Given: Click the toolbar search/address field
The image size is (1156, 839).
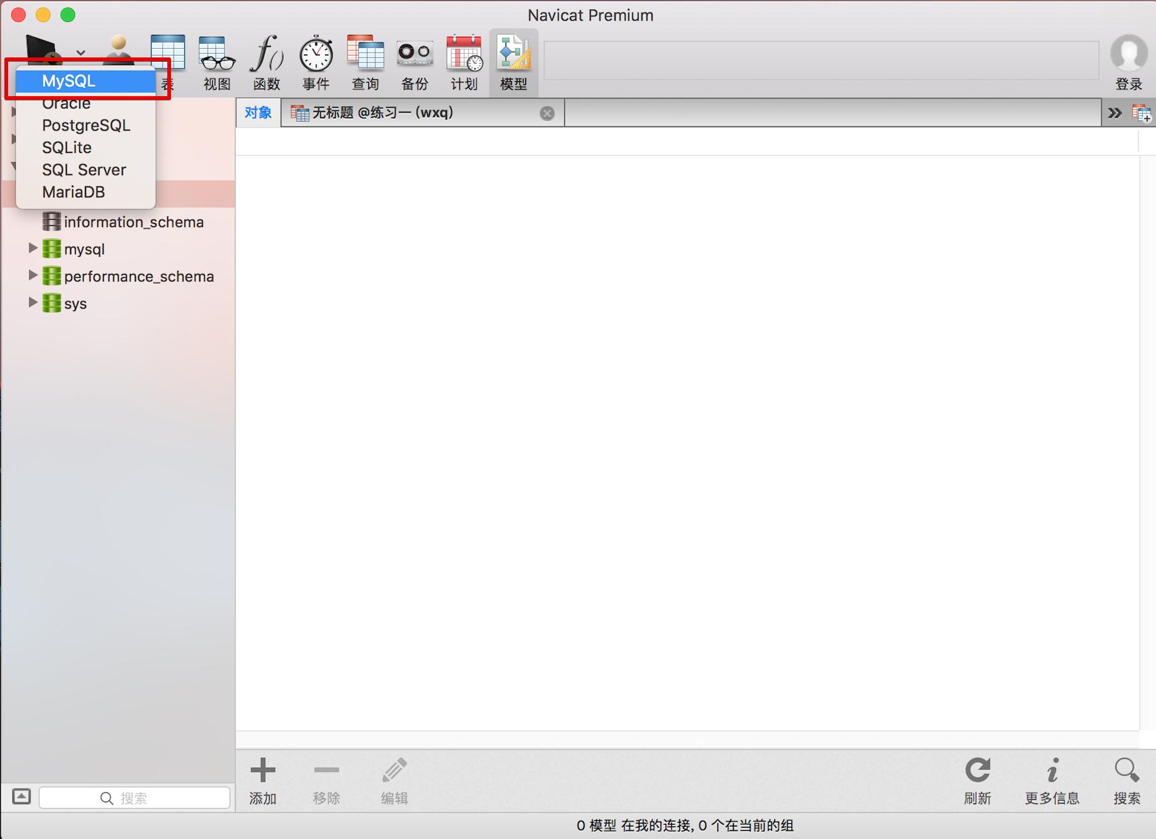Looking at the screenshot, I should [821, 61].
